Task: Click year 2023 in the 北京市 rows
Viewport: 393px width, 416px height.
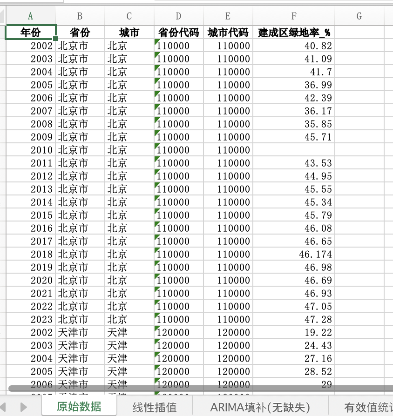Action: (x=31, y=319)
